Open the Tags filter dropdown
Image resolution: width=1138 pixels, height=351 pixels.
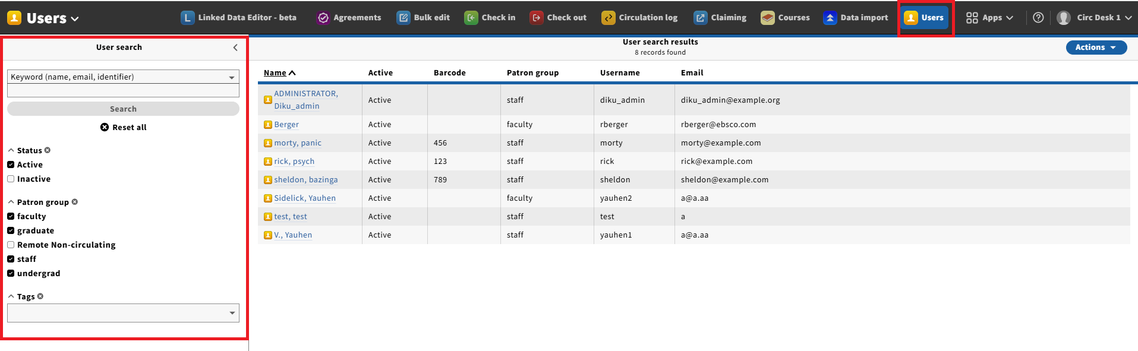123,313
